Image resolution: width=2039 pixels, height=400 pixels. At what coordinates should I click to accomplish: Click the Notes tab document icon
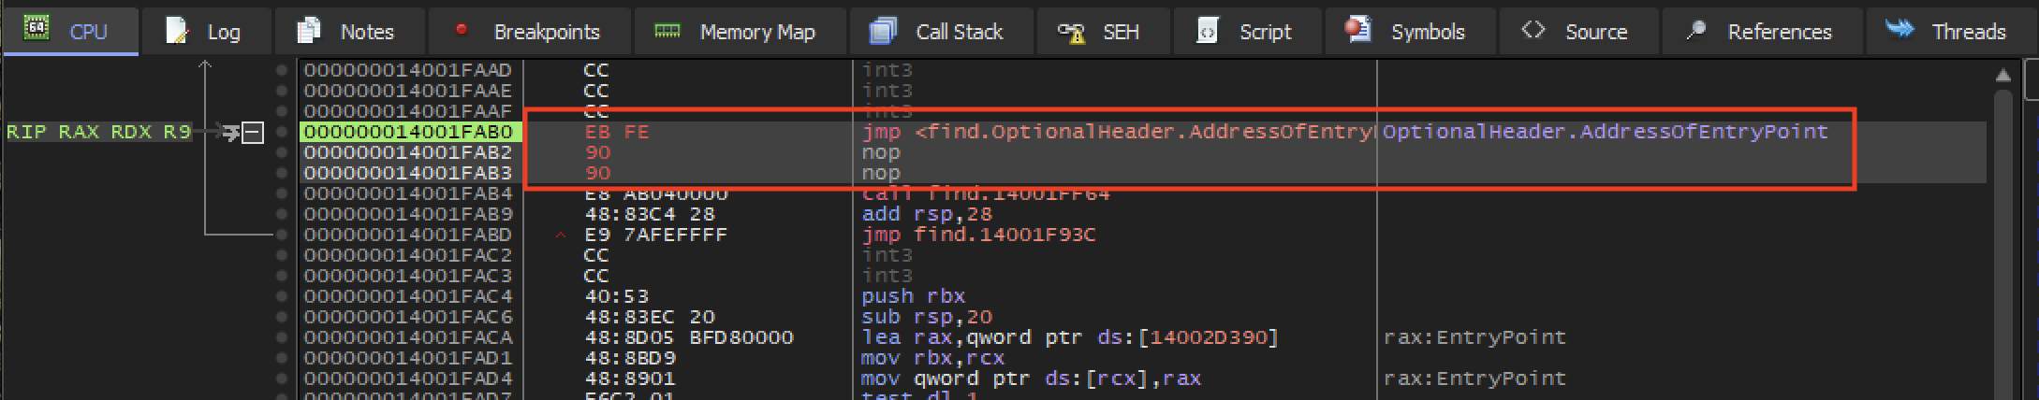point(308,31)
